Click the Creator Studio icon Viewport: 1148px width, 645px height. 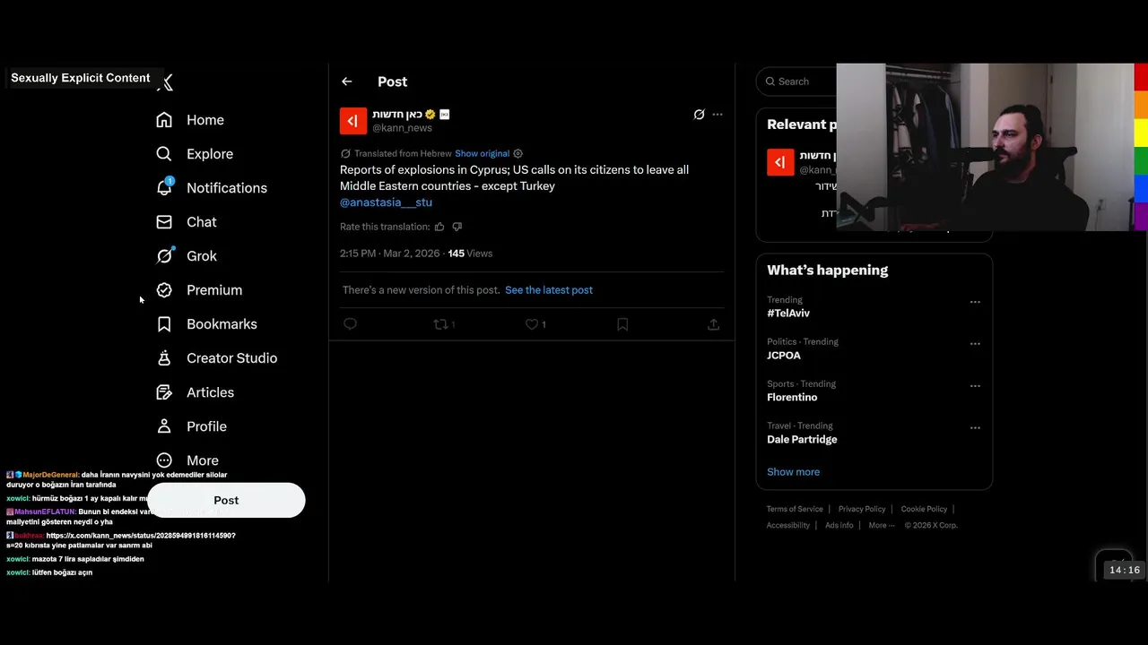tap(164, 358)
